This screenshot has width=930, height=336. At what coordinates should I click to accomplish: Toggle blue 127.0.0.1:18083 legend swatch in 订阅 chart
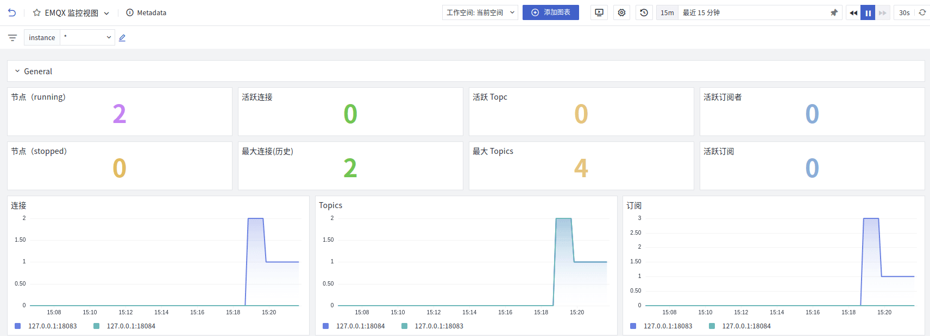(633, 326)
